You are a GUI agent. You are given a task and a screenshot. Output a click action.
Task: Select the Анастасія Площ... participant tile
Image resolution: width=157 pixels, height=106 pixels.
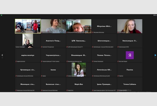pyautogui.click(x=53, y=41)
